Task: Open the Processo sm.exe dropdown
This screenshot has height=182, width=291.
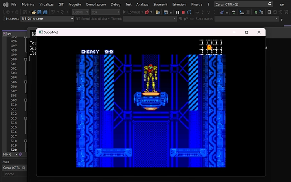Action: pyautogui.click(x=47, y=19)
